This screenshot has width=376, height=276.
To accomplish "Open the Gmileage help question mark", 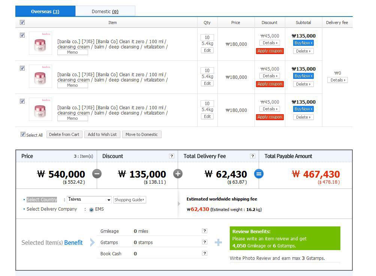I will pos(205,231).
